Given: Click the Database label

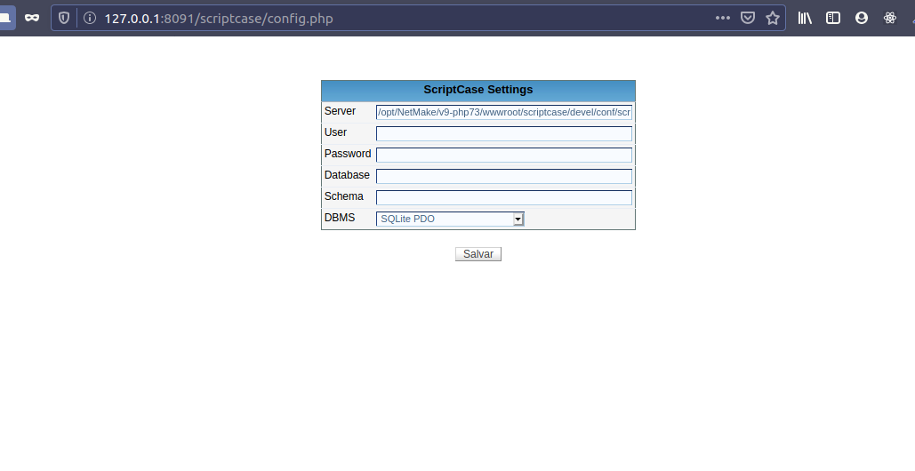Looking at the screenshot, I should tap(347, 175).
